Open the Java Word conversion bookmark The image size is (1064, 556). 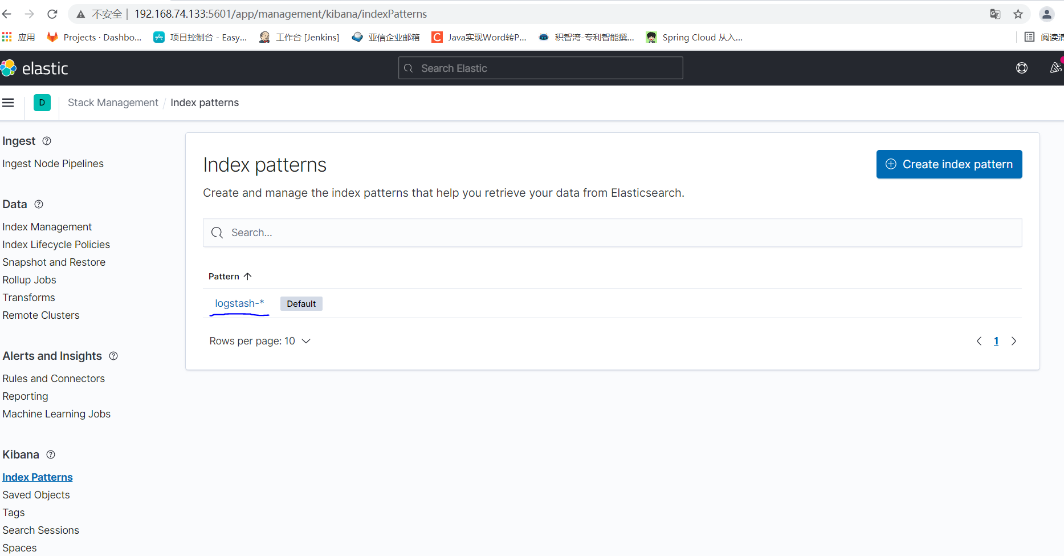click(479, 37)
